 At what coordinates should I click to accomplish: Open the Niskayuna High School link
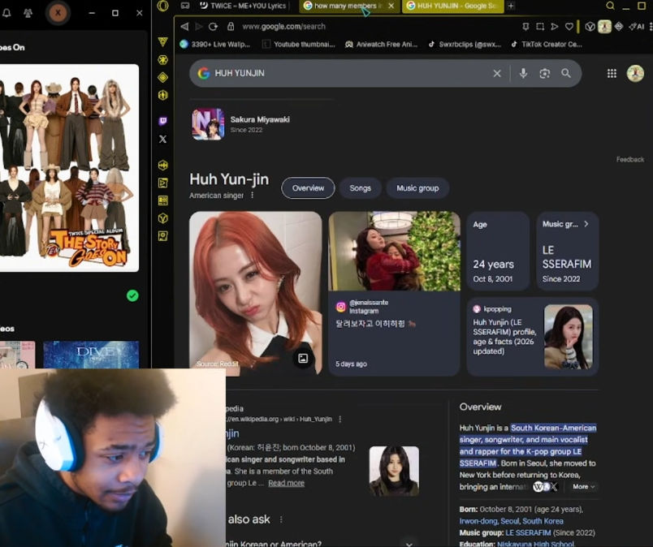point(535,544)
